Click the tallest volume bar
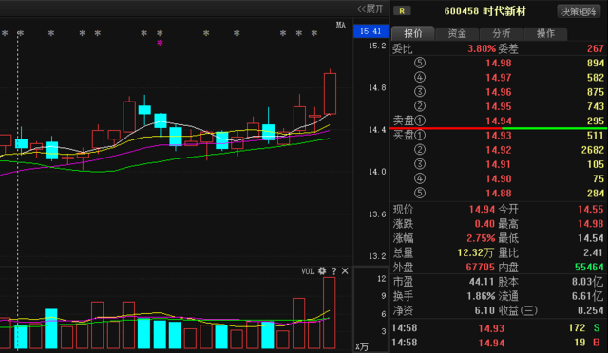Image resolution: width=608 pixels, height=353 pixels. (x=330, y=313)
